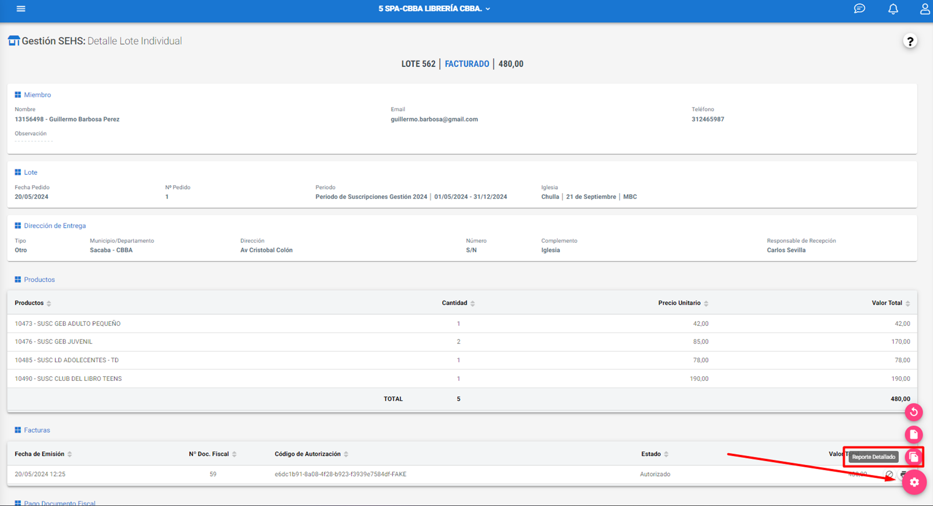Click the Facturas section header

tap(32, 430)
